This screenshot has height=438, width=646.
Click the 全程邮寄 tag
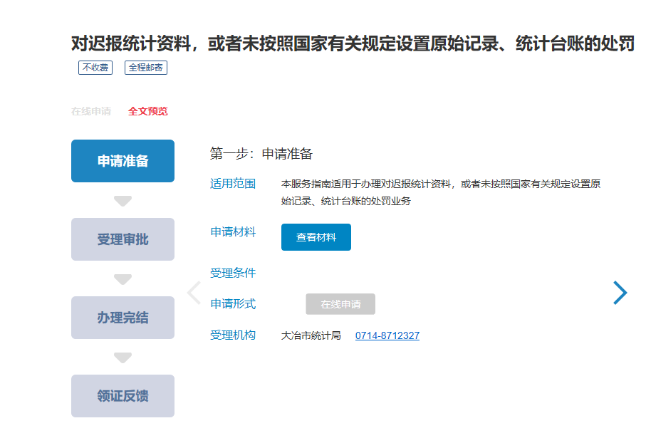tap(145, 68)
